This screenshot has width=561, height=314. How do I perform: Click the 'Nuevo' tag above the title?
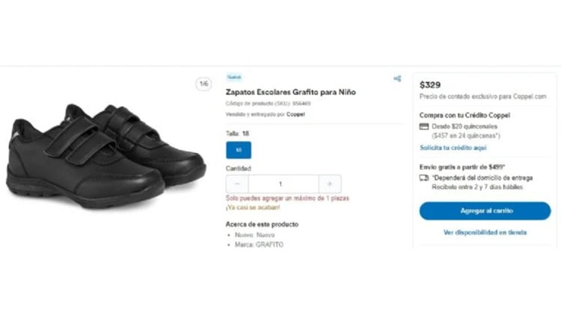(x=234, y=77)
